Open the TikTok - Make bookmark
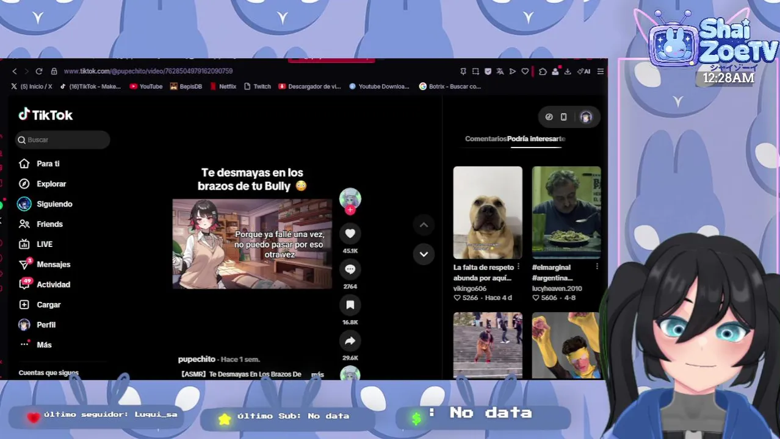Viewport: 780px width, 439px height. pos(90,87)
